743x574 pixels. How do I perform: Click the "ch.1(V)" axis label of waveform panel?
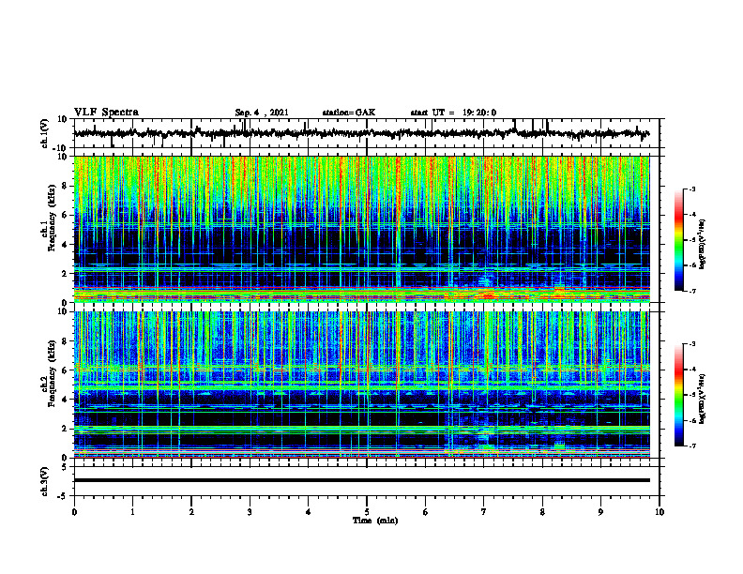45,133
